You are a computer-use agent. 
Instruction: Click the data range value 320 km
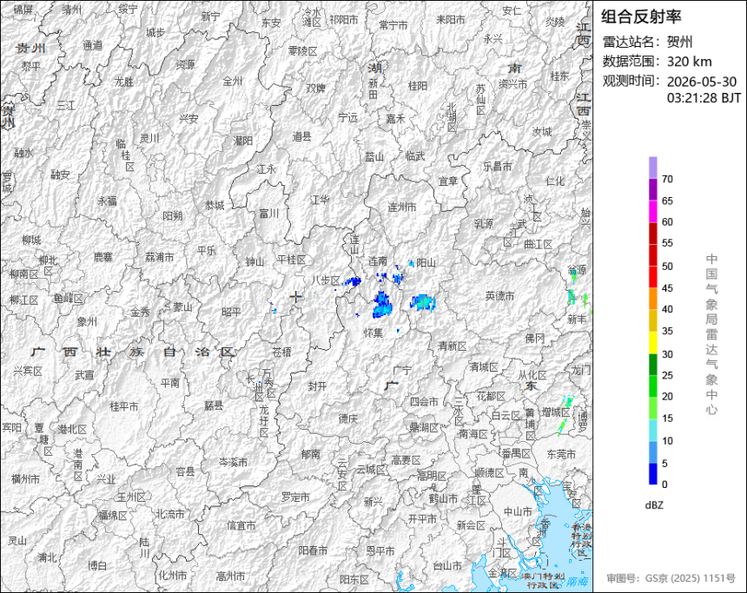[x=690, y=62]
